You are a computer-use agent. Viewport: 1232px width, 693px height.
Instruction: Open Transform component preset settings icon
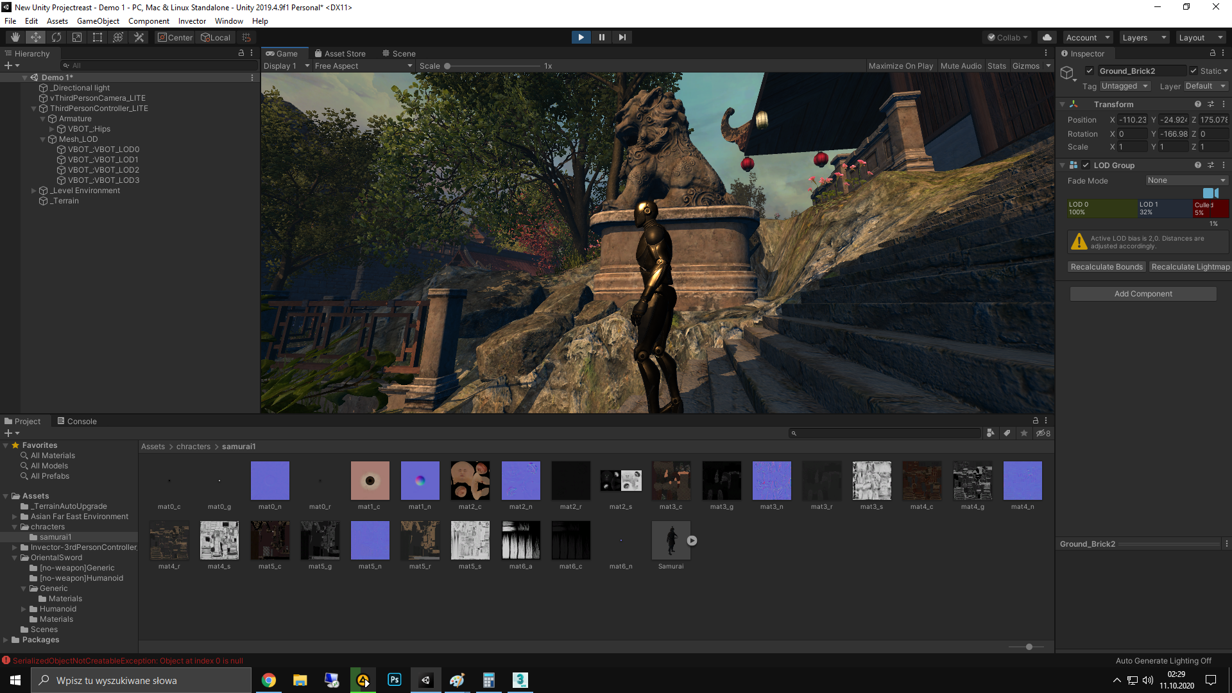click(x=1211, y=104)
